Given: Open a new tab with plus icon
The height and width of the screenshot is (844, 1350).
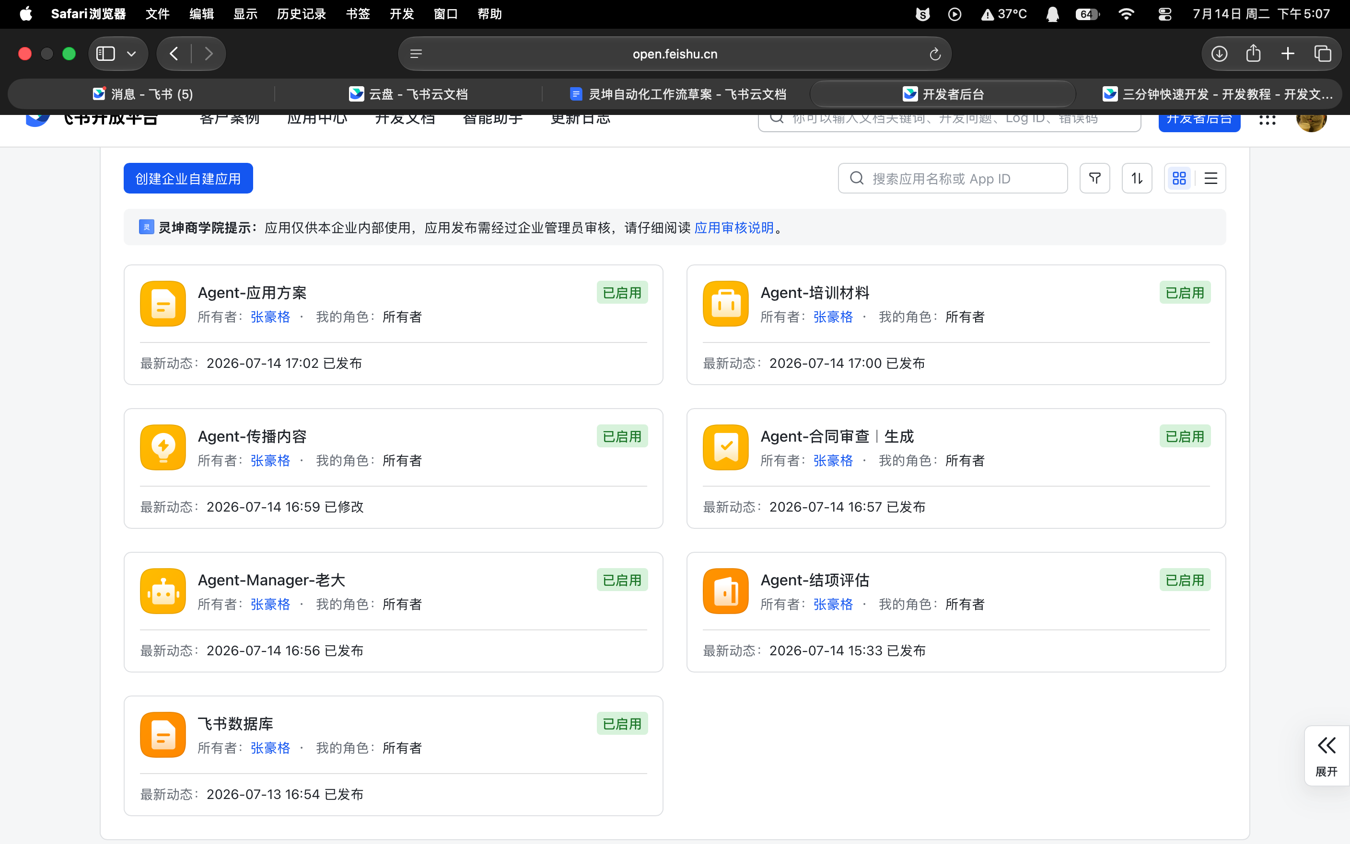Looking at the screenshot, I should [1288, 54].
